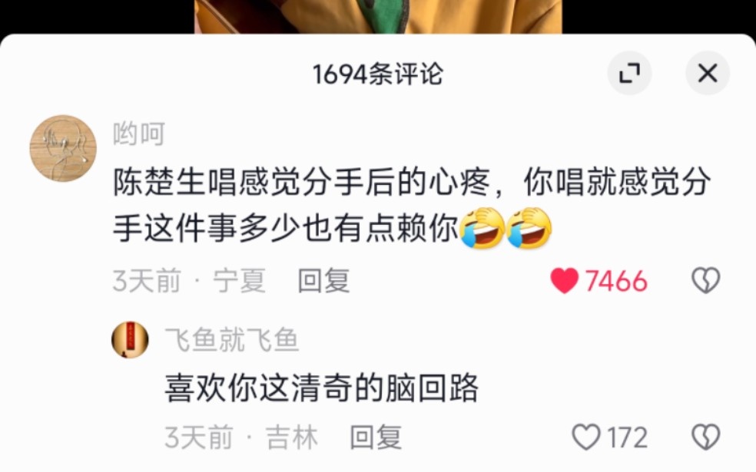Image resolution: width=756 pixels, height=472 pixels.
Task: Open 哟呵's profile avatar
Action: coord(63,148)
